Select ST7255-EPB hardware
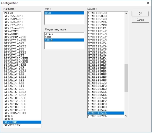 pyautogui.click(x=22, y=16)
